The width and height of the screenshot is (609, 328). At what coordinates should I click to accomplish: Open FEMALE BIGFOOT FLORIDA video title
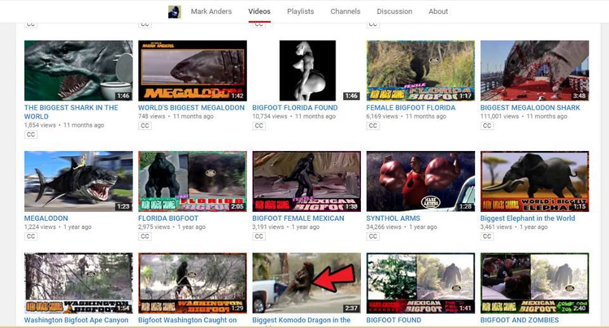click(x=410, y=108)
